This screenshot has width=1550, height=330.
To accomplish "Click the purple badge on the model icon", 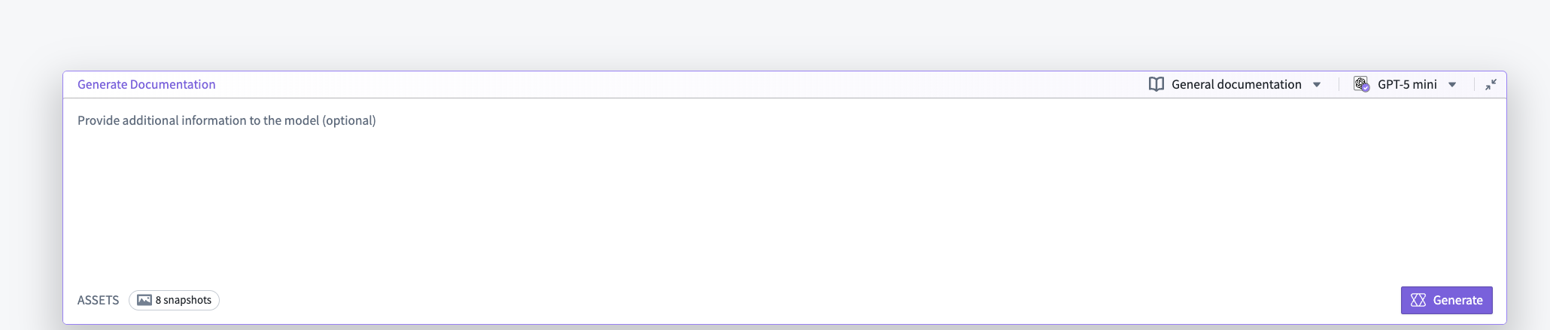I will [1366, 88].
